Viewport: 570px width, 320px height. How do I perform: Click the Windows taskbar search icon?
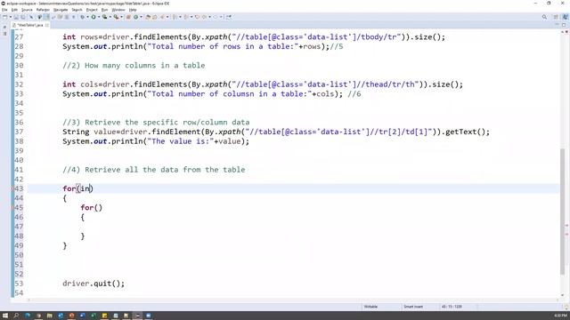[x=16, y=316]
